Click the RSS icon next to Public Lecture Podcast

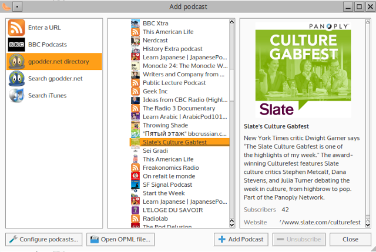[x=135, y=83]
